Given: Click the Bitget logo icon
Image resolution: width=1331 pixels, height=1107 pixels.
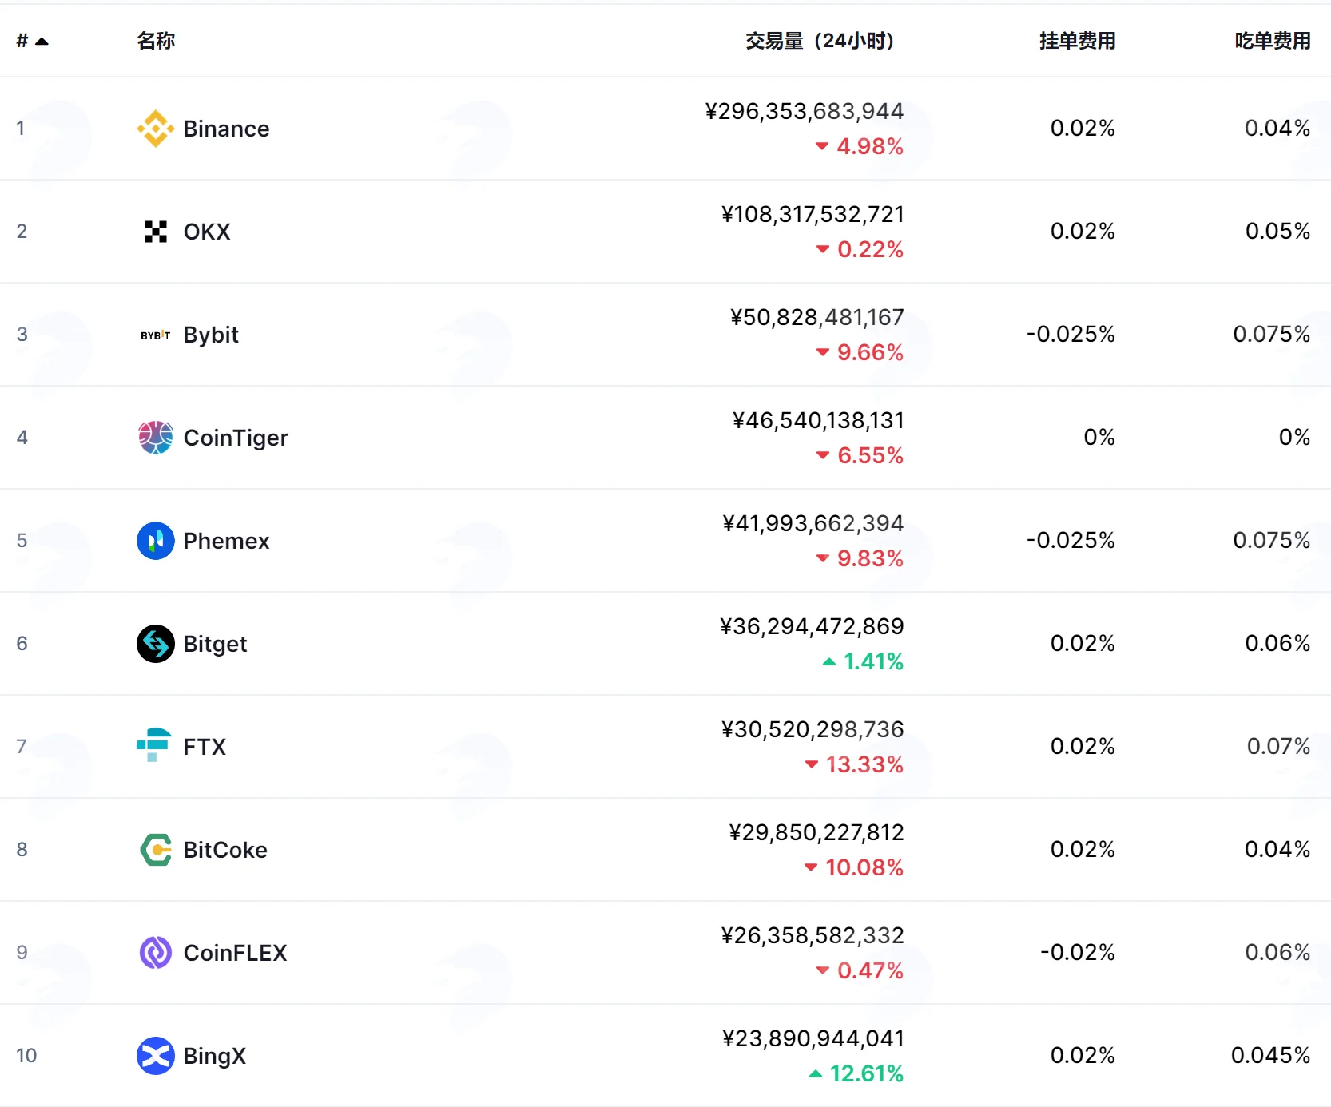Looking at the screenshot, I should (156, 644).
